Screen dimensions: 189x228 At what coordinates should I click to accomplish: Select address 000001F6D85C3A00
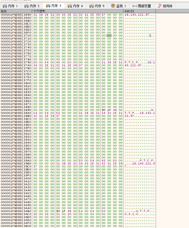16,179
